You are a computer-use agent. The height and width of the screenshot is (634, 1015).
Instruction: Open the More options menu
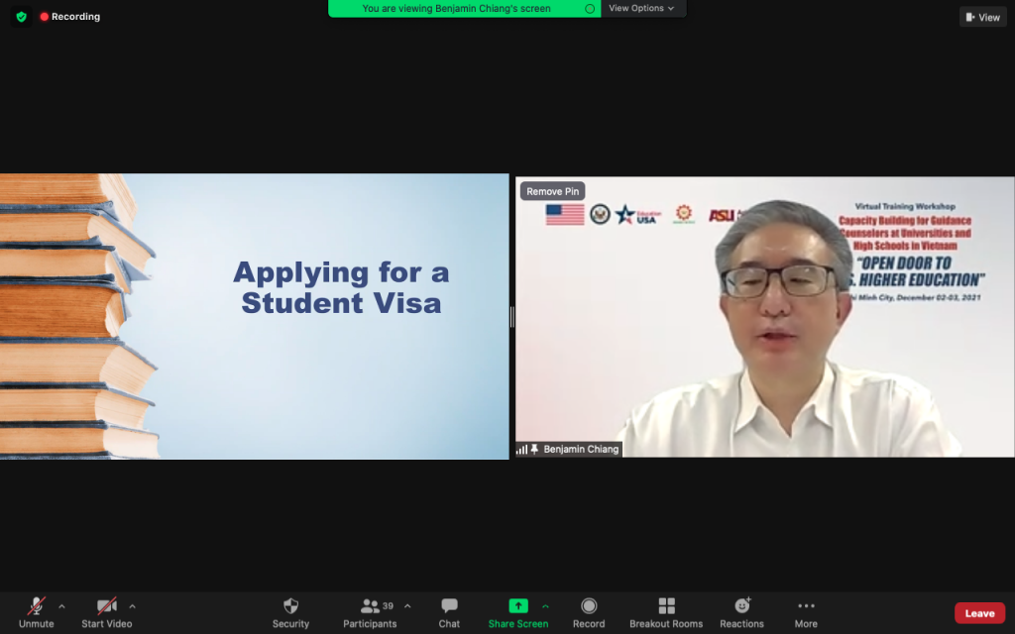(x=806, y=612)
